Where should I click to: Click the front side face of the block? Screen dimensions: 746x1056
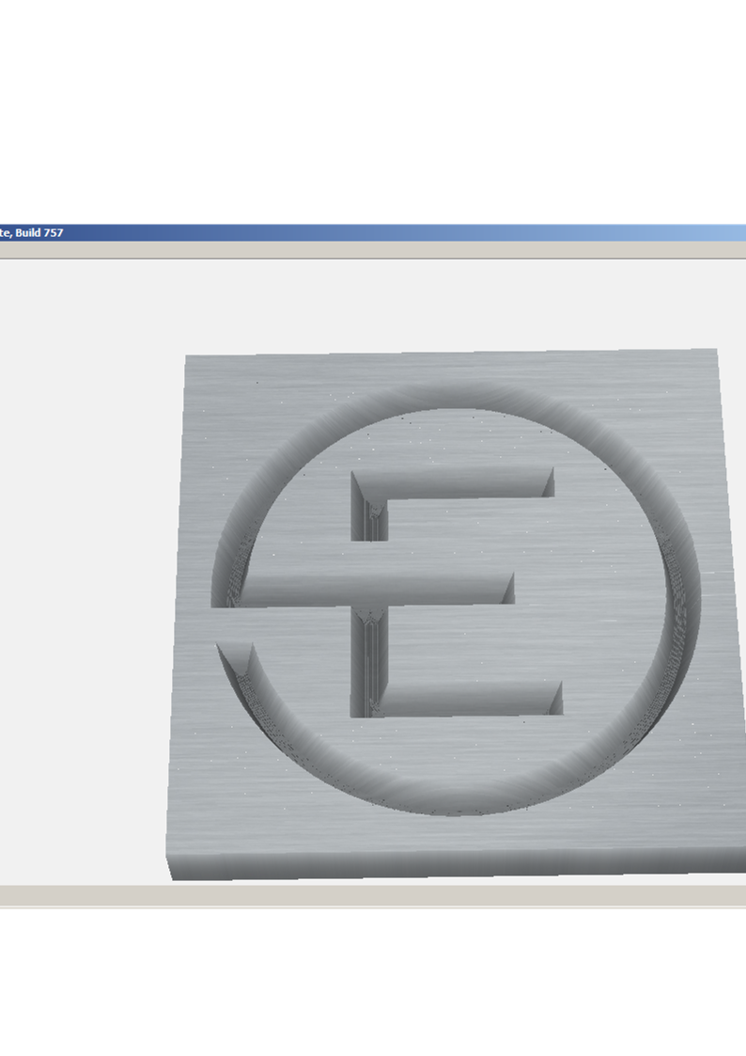click(x=451, y=860)
